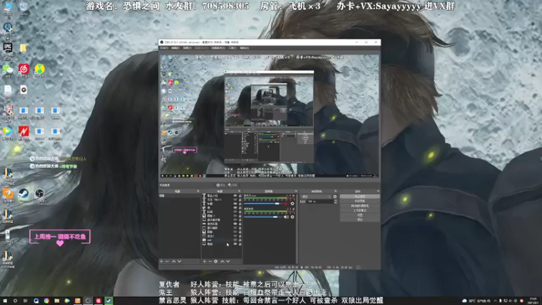Click the streaming button atop the Controls panel

coord(360,197)
